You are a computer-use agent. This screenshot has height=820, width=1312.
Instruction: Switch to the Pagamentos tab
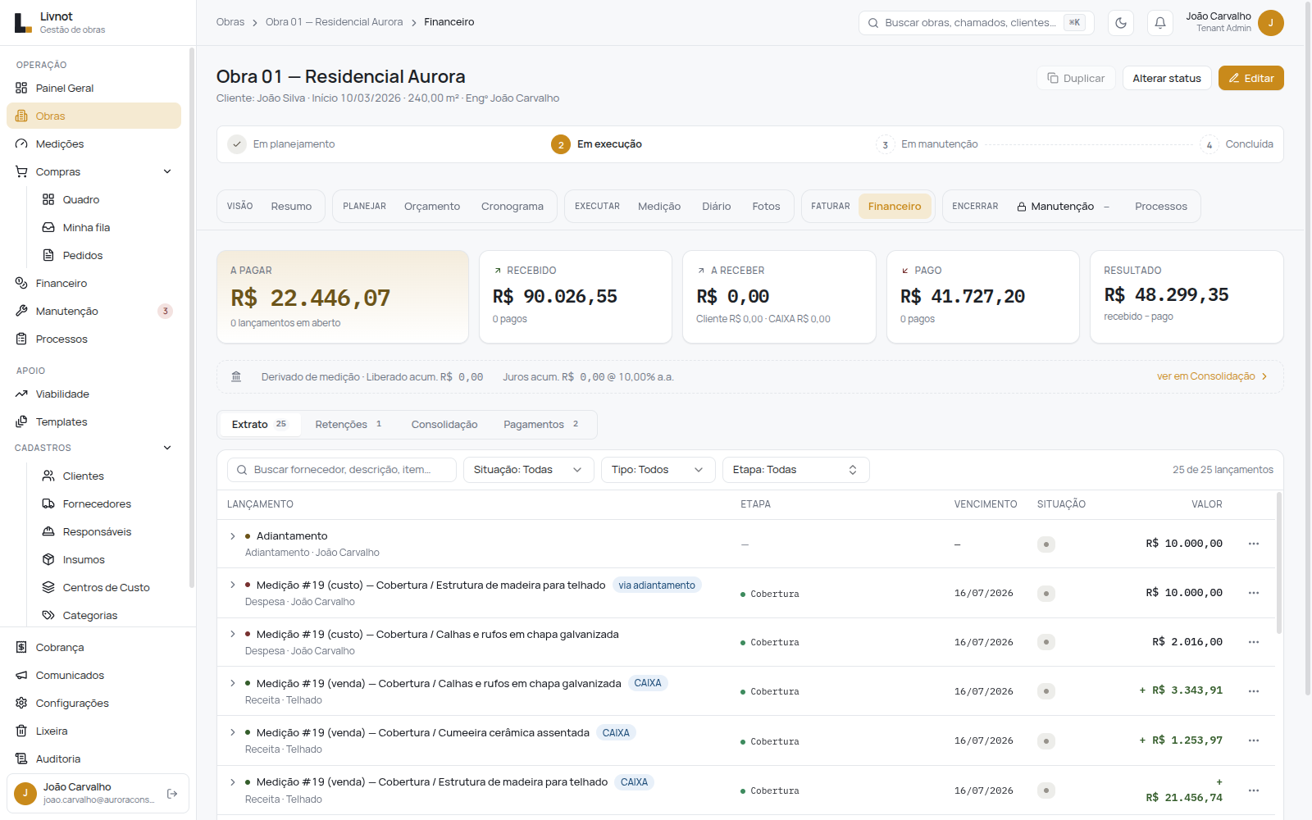click(x=542, y=424)
